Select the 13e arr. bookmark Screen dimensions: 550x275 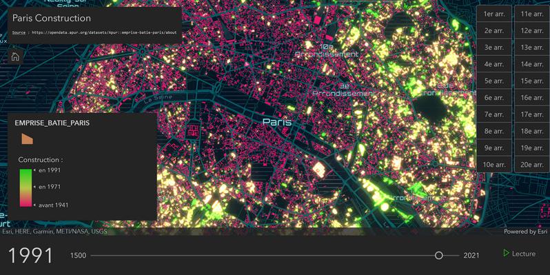(x=532, y=48)
